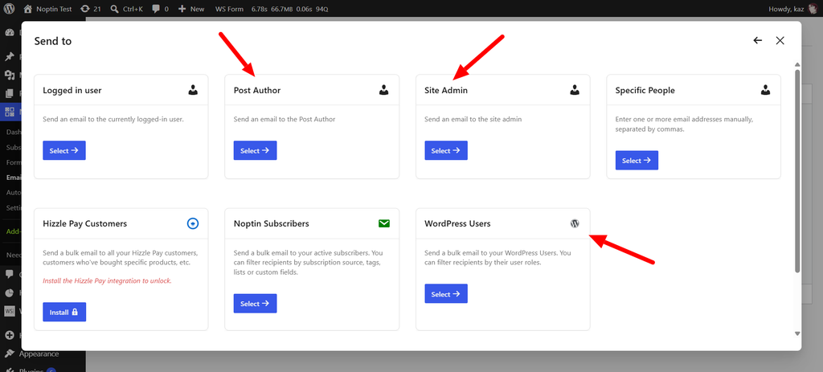The width and height of the screenshot is (823, 372).
Task: Open the Media icon in sidebar
Action: coord(10,75)
